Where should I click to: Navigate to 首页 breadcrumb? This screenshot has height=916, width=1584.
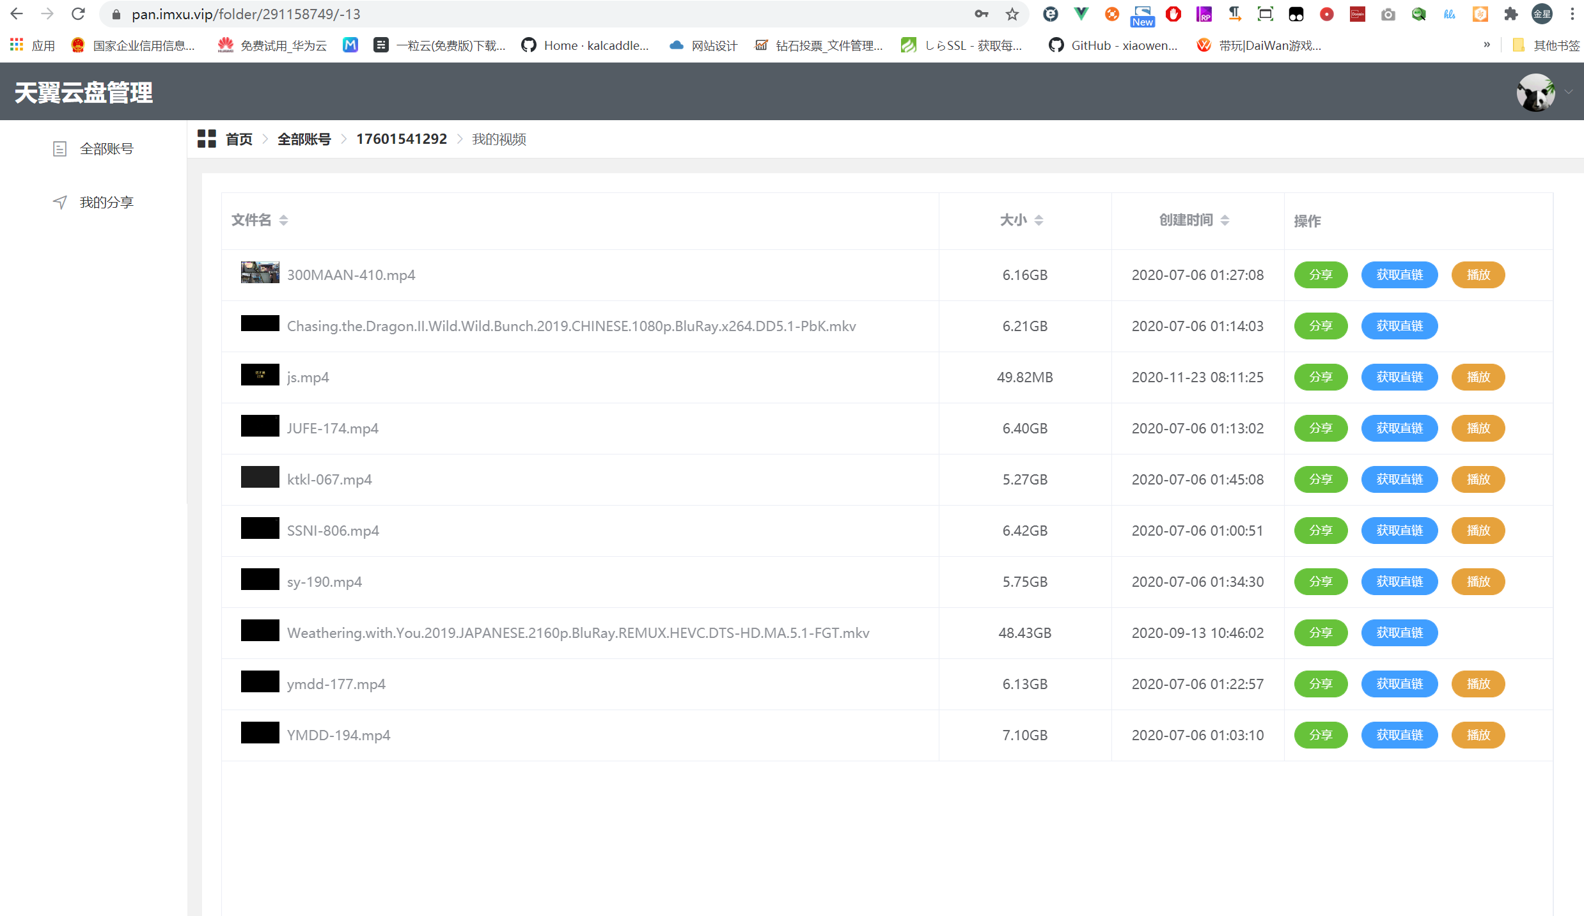pos(239,139)
